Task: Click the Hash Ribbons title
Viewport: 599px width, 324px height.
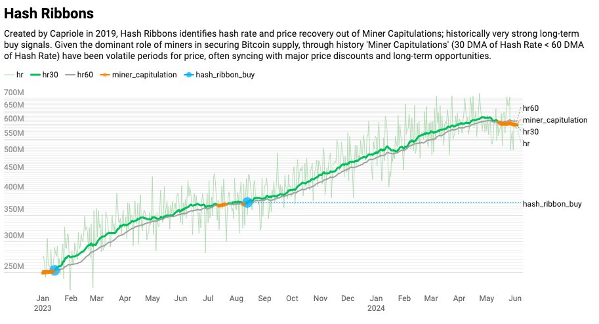Action: pos(49,13)
